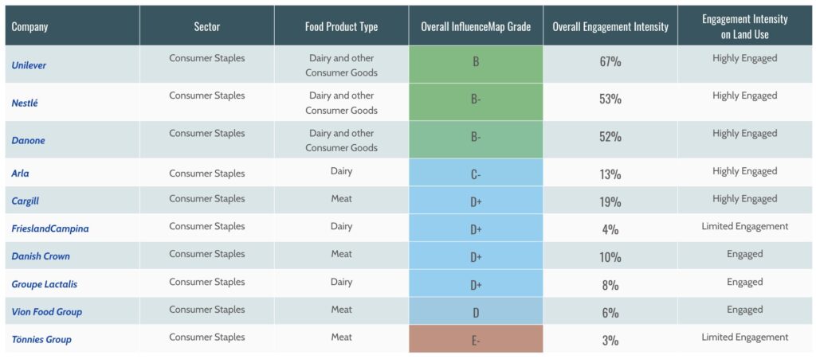The image size is (816, 359).
Task: Click the Nestlé company link
Action: (x=25, y=103)
